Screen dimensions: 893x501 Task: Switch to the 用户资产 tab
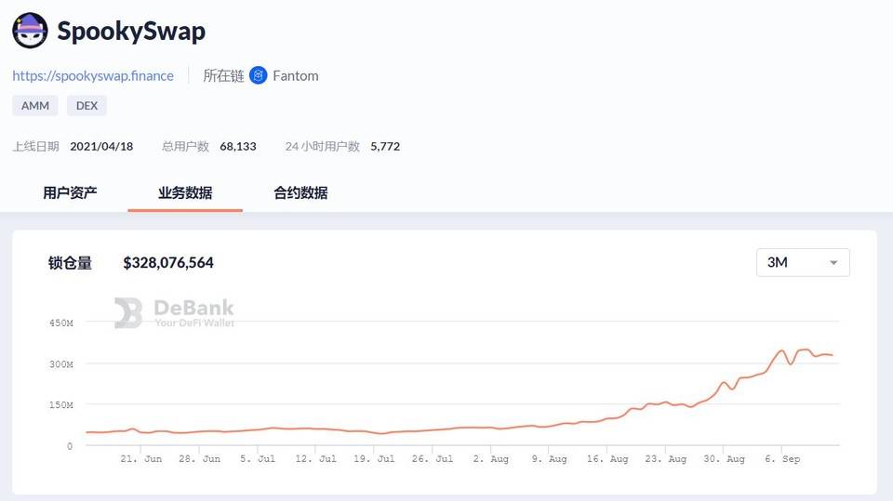coord(70,192)
